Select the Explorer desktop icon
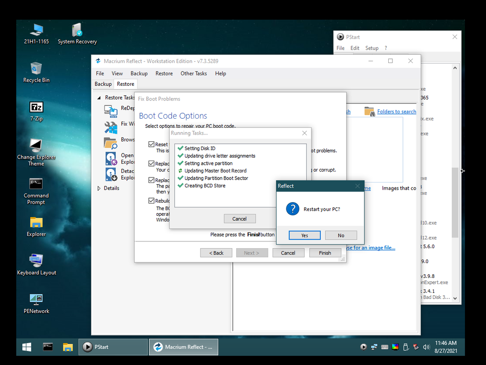This screenshot has height=365, width=486. click(36, 226)
